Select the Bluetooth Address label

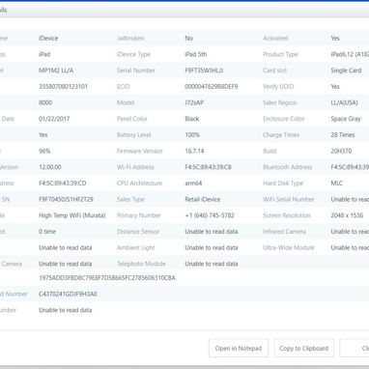[x=288, y=167]
